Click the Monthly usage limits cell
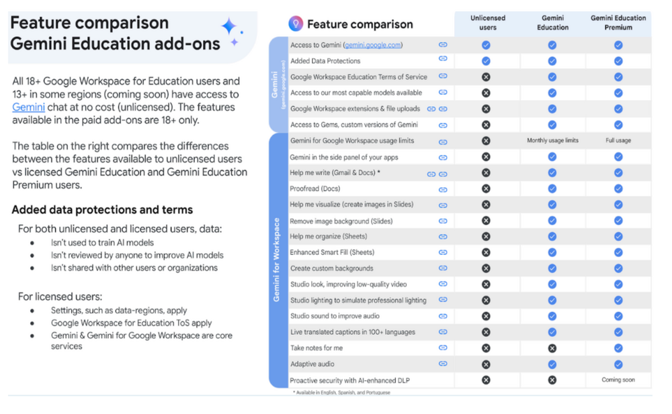 552,140
